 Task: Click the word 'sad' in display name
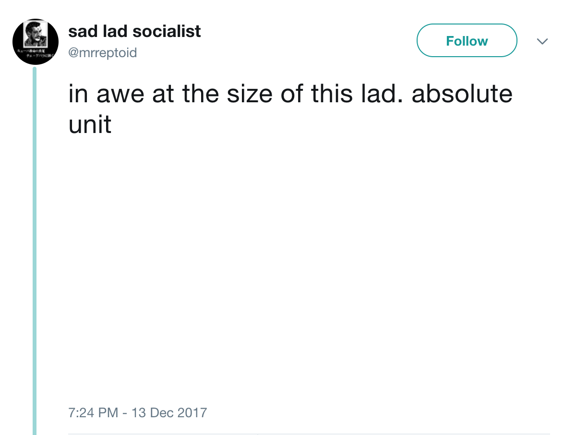(x=80, y=32)
